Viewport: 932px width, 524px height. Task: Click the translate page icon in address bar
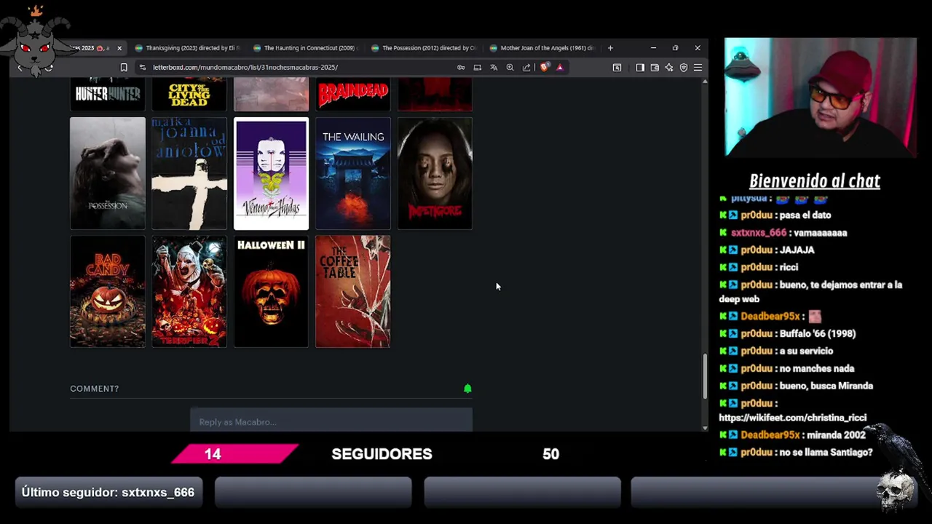pyautogui.click(x=494, y=68)
